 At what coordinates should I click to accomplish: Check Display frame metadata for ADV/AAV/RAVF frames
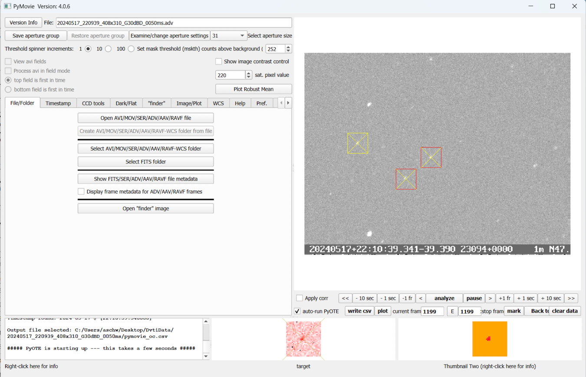pos(81,191)
